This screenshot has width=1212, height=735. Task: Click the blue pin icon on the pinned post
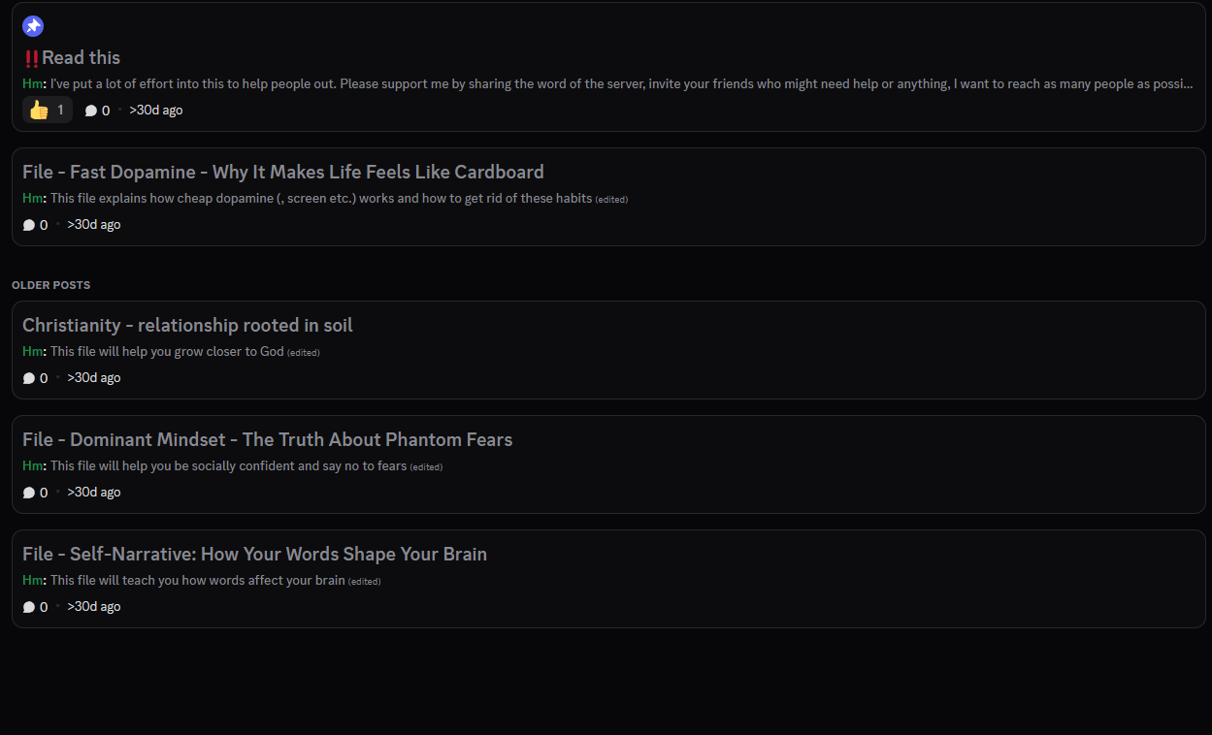[x=33, y=26]
